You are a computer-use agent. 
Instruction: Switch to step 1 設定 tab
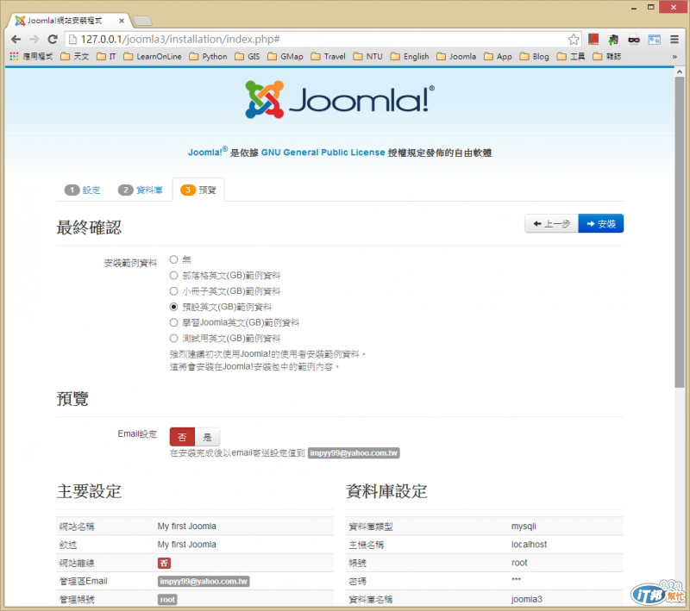(x=82, y=190)
